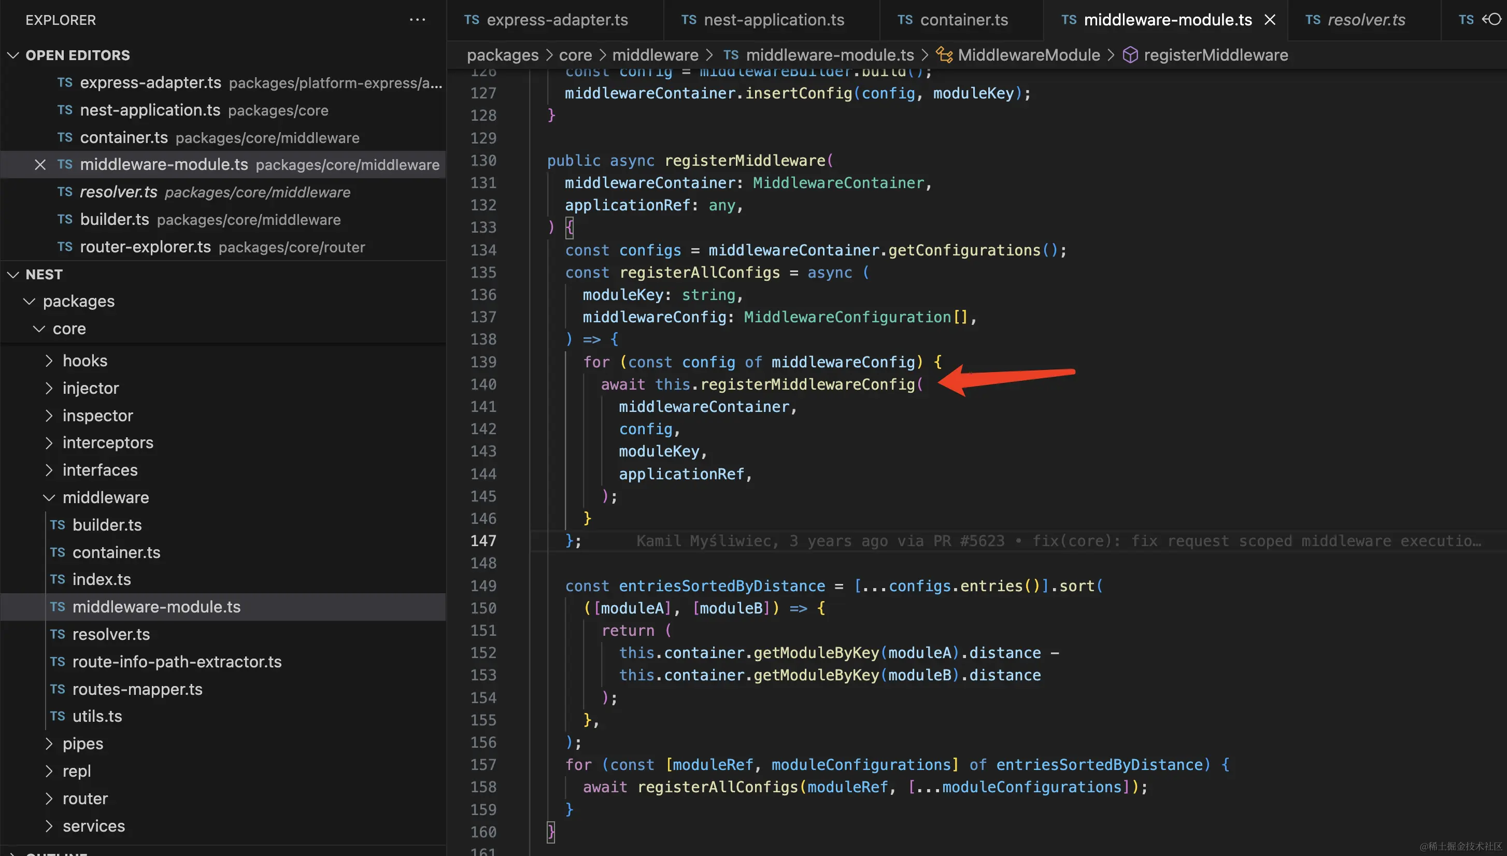Open route-info-path-extractor.ts file
The image size is (1507, 856).
click(x=223, y=661)
